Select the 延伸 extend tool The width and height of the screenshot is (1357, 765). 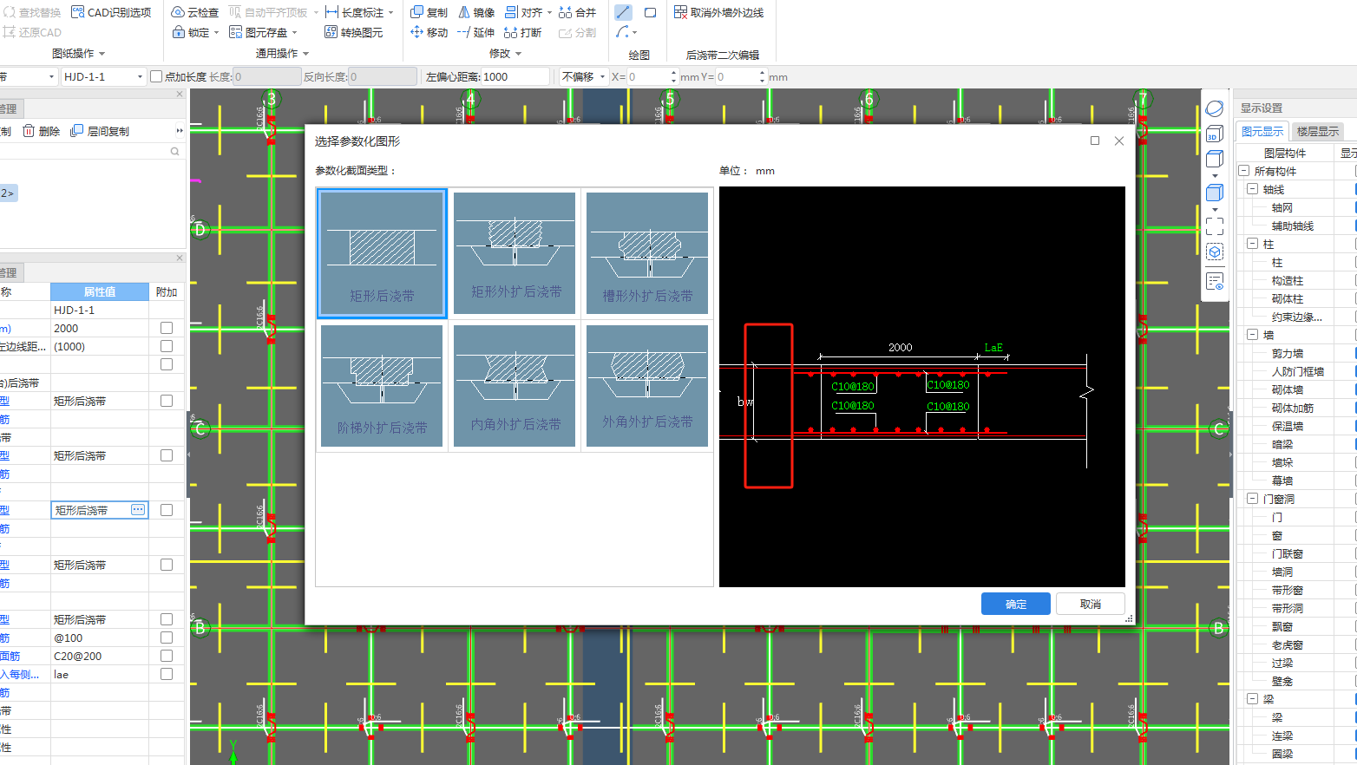(476, 32)
